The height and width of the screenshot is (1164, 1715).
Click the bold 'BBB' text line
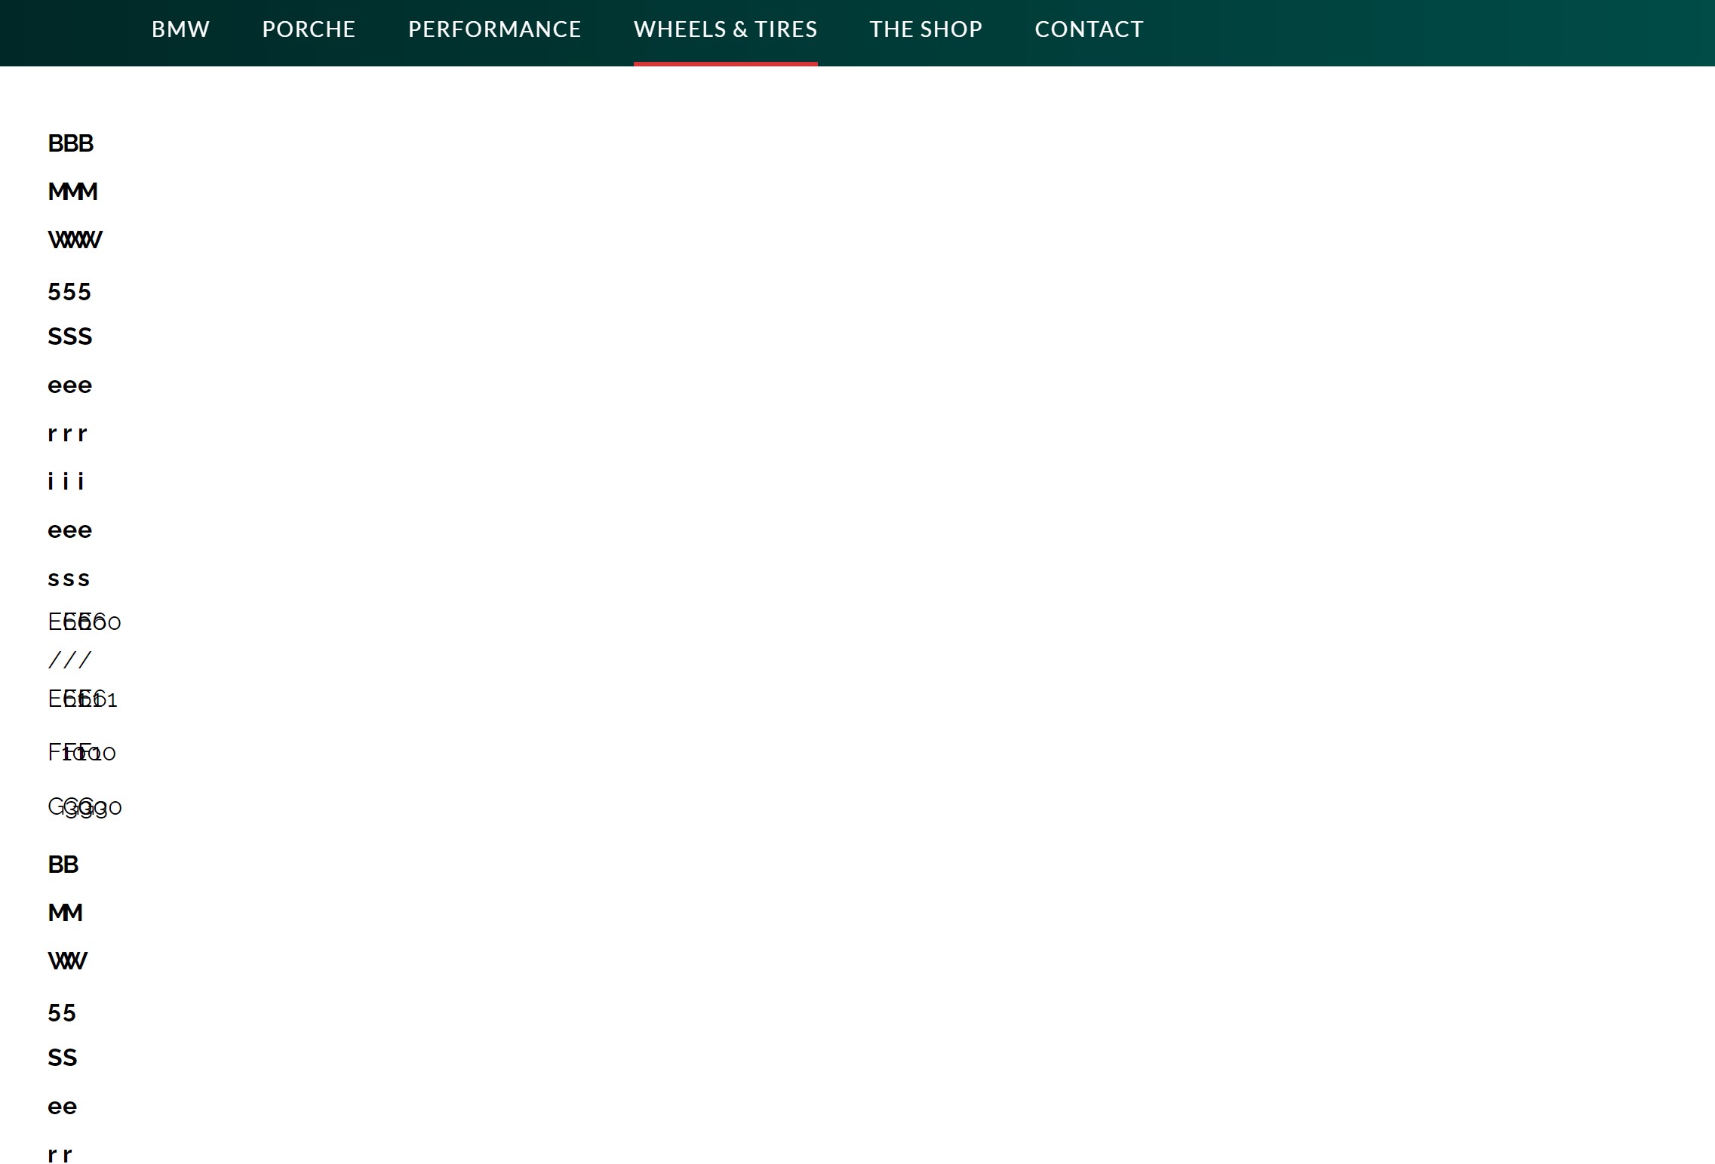[70, 143]
